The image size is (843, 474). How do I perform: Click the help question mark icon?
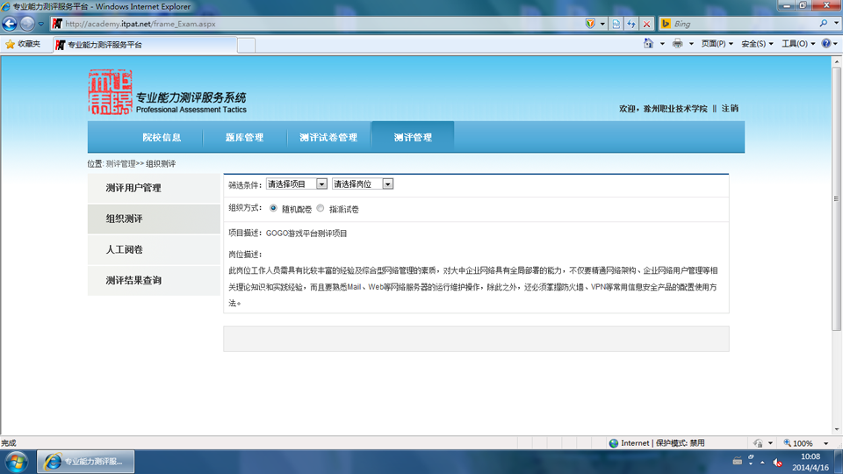tap(826, 44)
